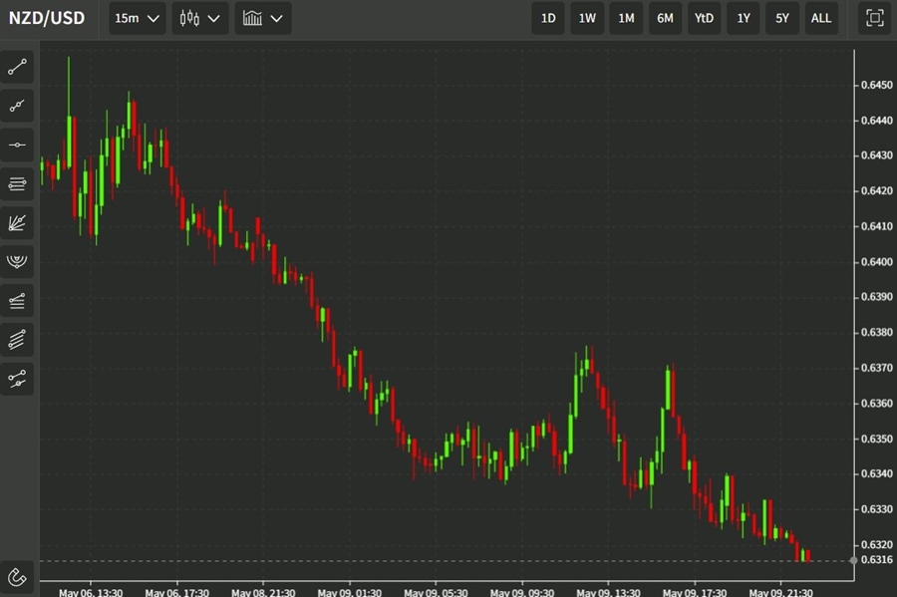View the 5Y price history
The image size is (897, 597).
click(781, 18)
